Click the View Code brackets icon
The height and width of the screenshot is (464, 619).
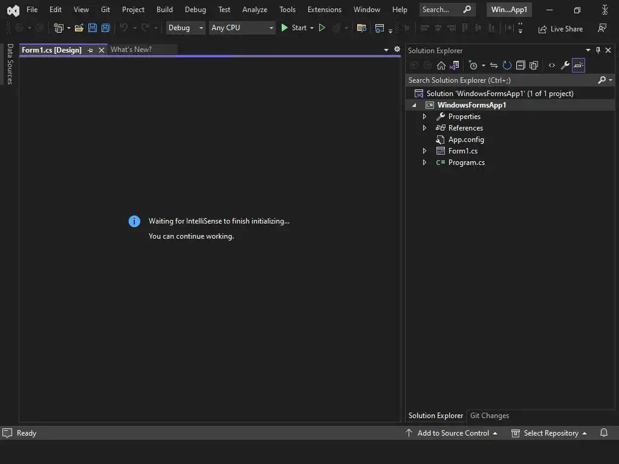coord(552,65)
